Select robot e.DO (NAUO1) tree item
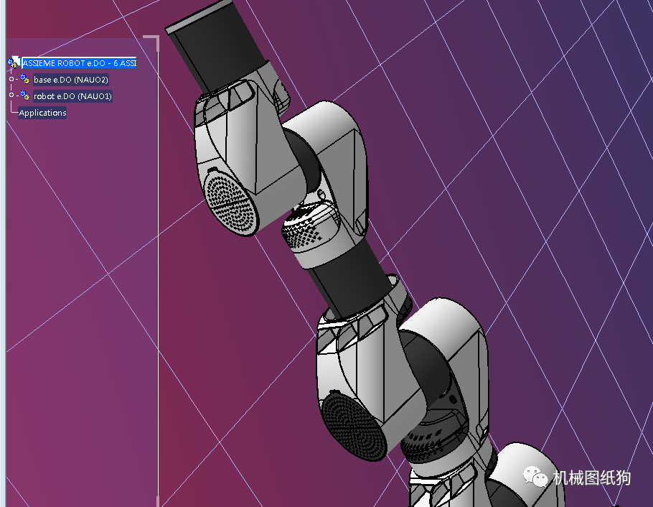This screenshot has width=653, height=507. (x=72, y=96)
